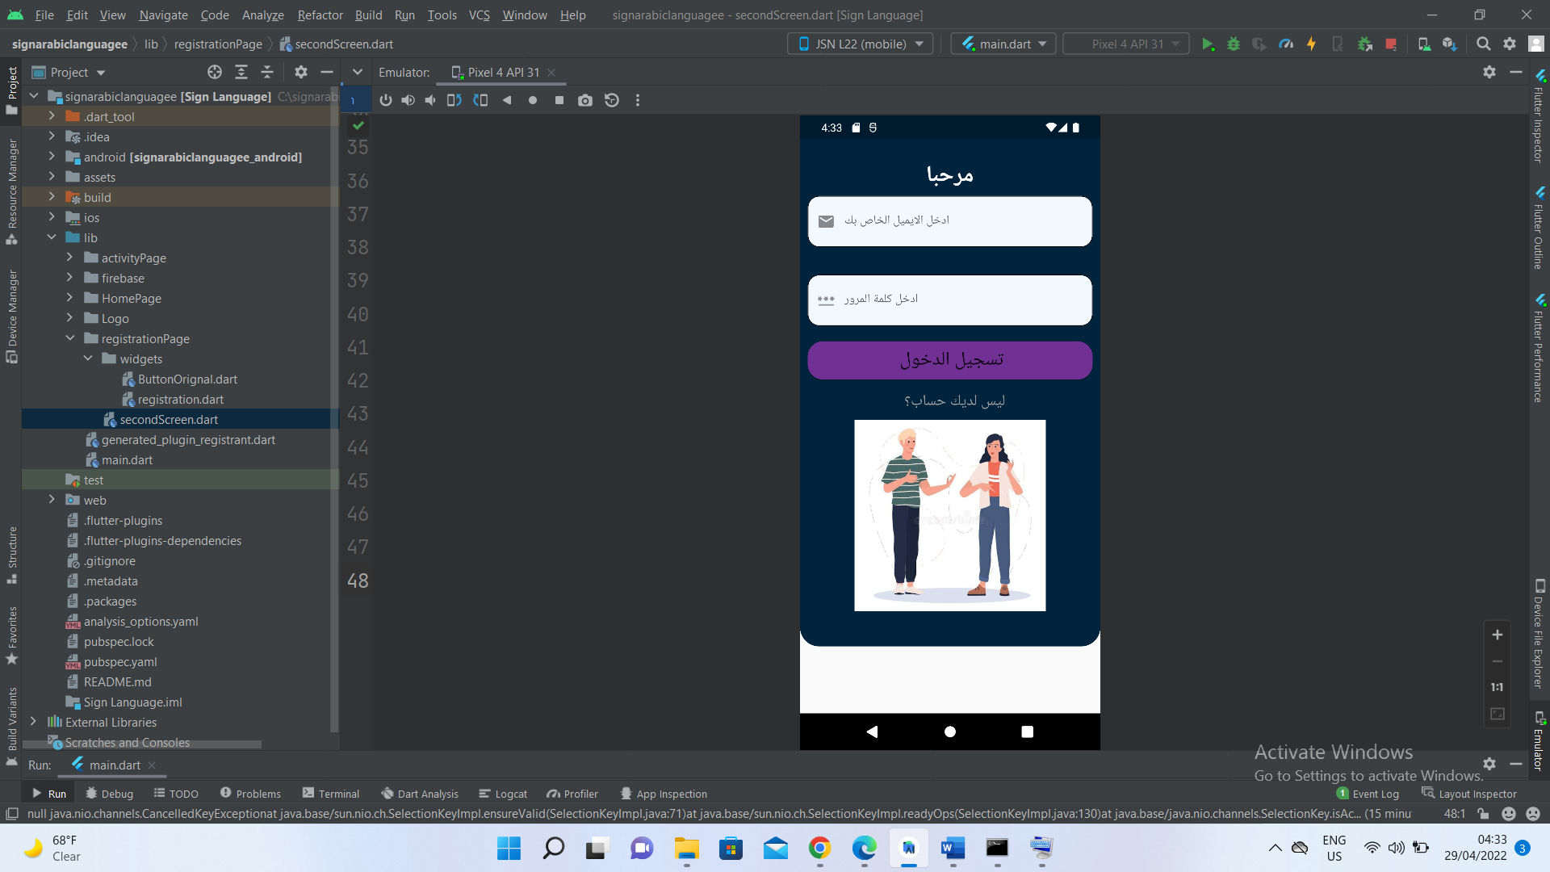This screenshot has height=872, width=1550.
Task: Toggle the Project tool window side tab
Action: click(12, 89)
